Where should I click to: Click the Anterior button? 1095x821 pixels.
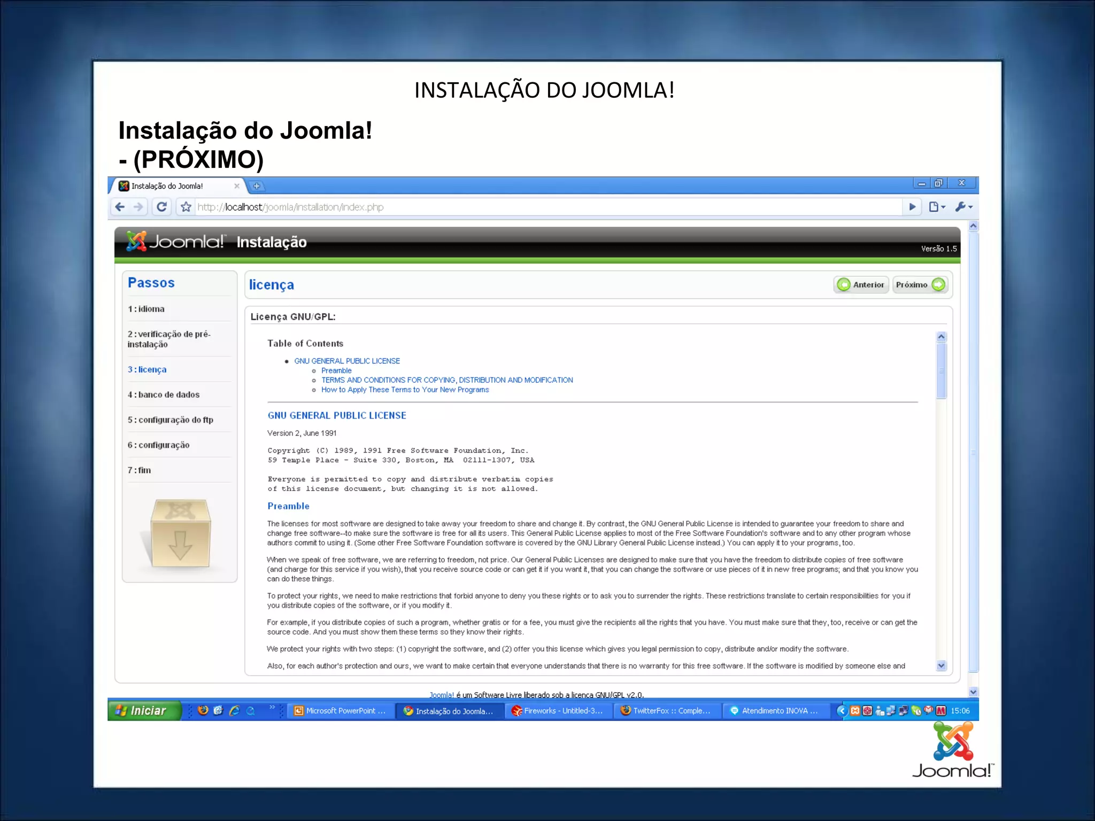[861, 285]
